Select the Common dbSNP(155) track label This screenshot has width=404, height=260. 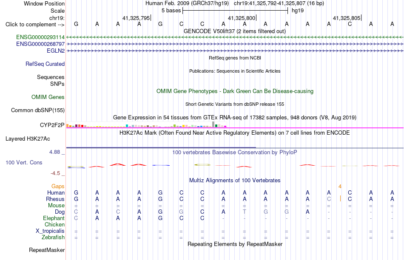pos(38,110)
